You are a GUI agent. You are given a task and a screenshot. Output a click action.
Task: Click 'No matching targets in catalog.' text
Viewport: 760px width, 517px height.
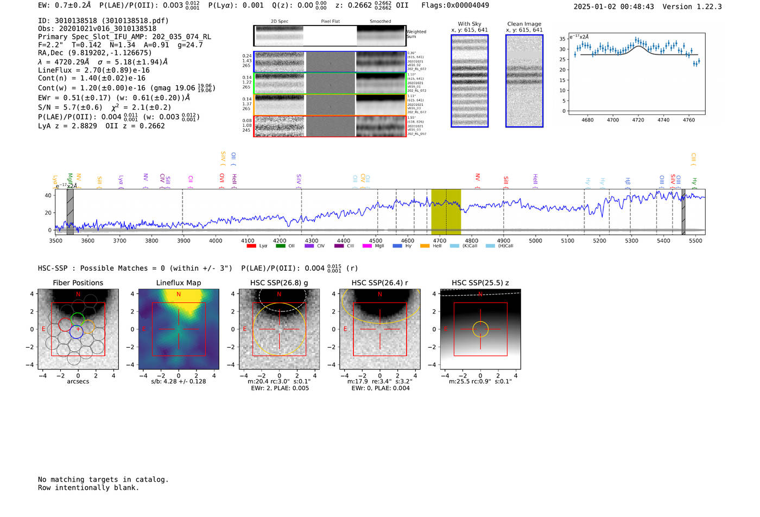[103, 480]
